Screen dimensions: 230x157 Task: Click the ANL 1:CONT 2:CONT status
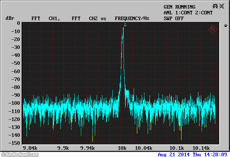(188, 13)
